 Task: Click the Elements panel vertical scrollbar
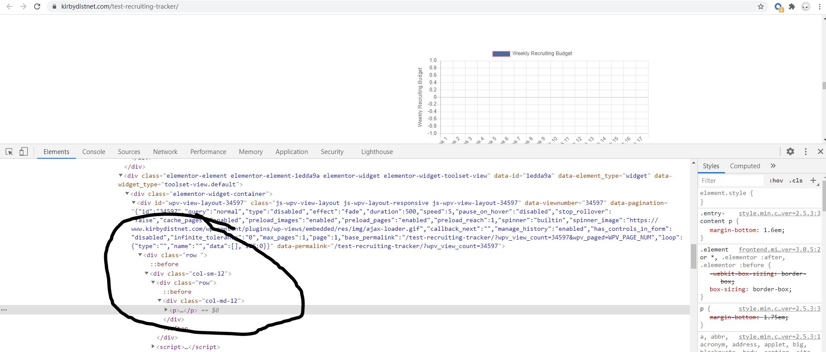(x=693, y=255)
